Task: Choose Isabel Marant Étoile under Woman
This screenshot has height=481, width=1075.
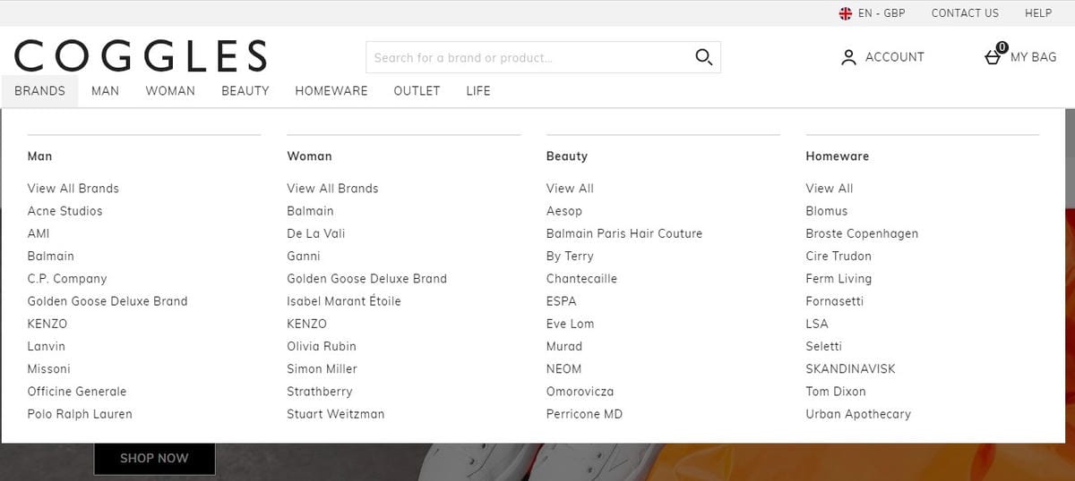Action: (x=343, y=301)
